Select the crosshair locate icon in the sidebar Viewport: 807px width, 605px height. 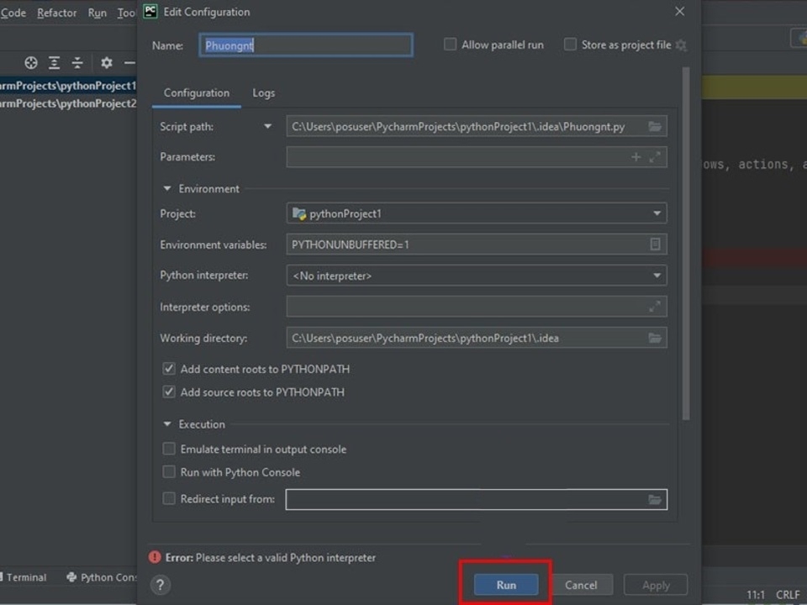point(30,62)
